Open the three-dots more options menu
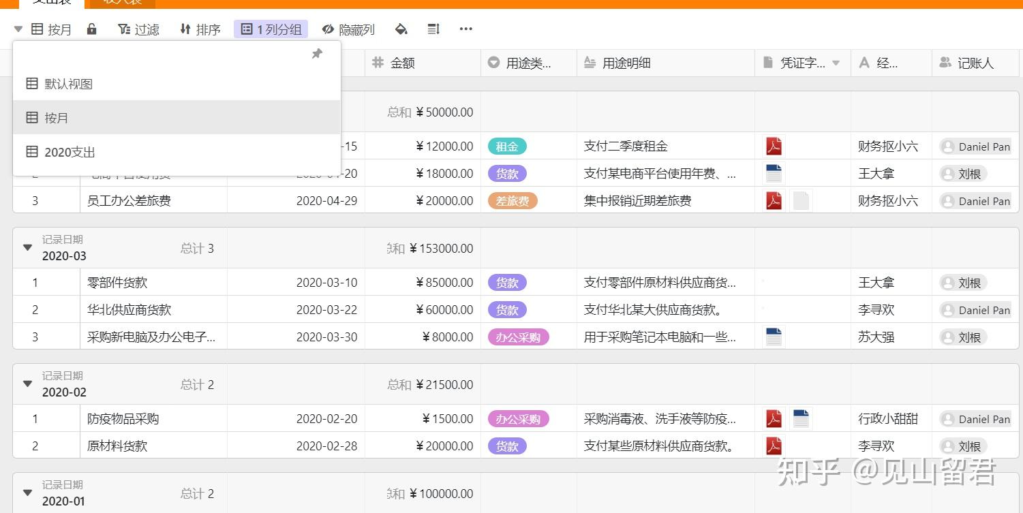The width and height of the screenshot is (1023, 513). (x=466, y=29)
